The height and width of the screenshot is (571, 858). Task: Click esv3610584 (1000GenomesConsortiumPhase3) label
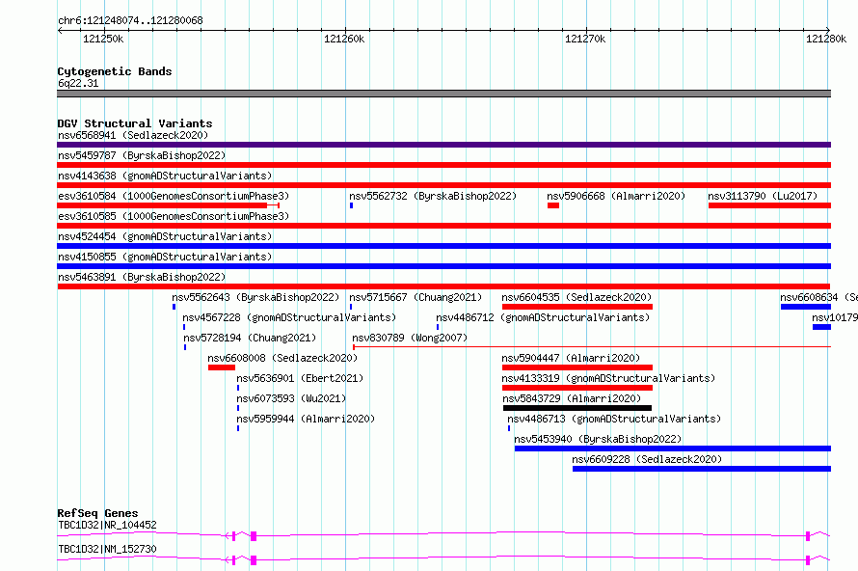(x=174, y=196)
